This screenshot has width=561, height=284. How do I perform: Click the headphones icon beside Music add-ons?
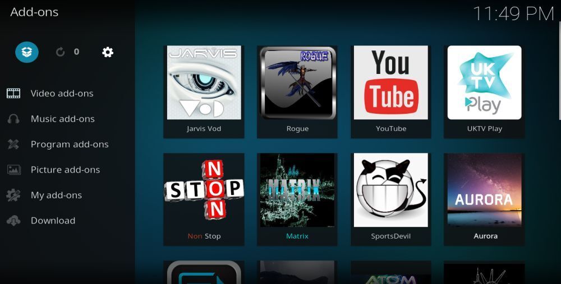13,119
